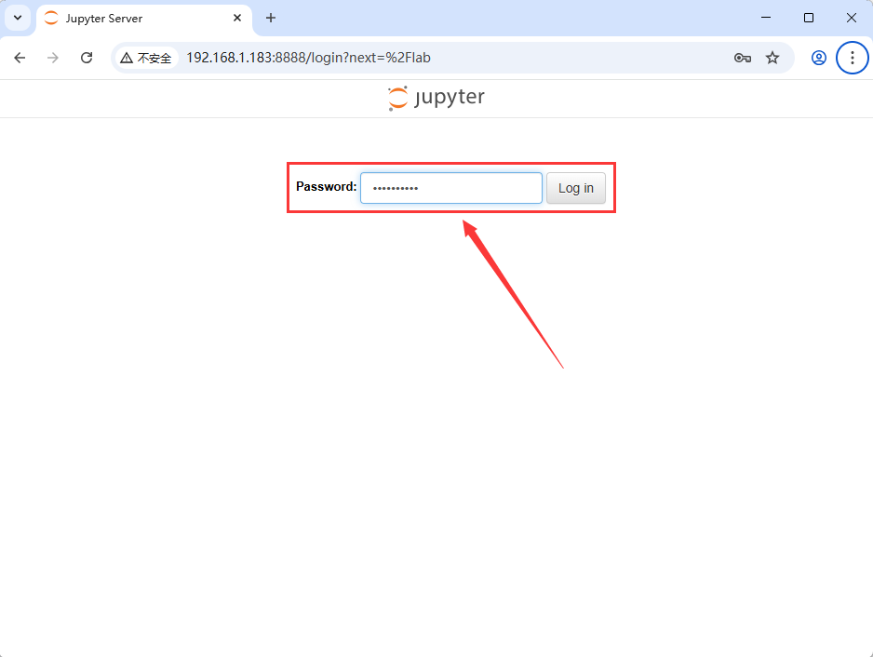The image size is (873, 657).
Task: Bookmark this page with the star icon
Action: pos(772,58)
